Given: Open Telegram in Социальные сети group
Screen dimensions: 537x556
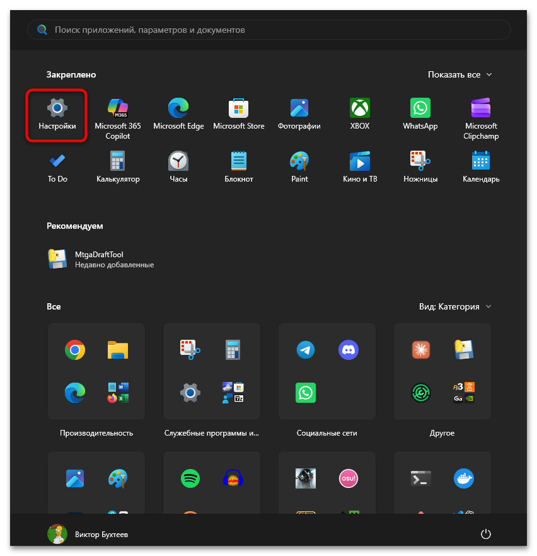Looking at the screenshot, I should point(306,350).
